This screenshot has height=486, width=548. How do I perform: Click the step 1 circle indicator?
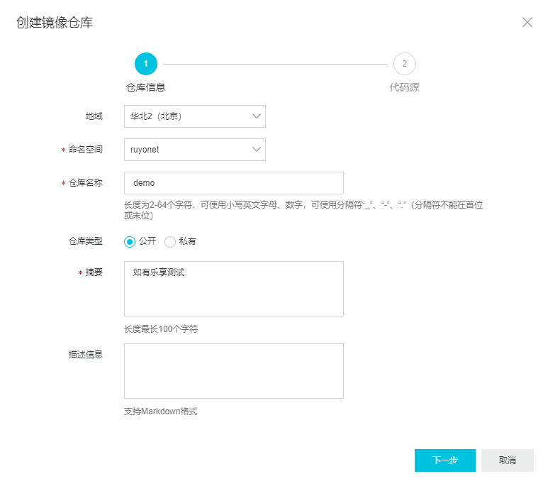click(x=146, y=64)
